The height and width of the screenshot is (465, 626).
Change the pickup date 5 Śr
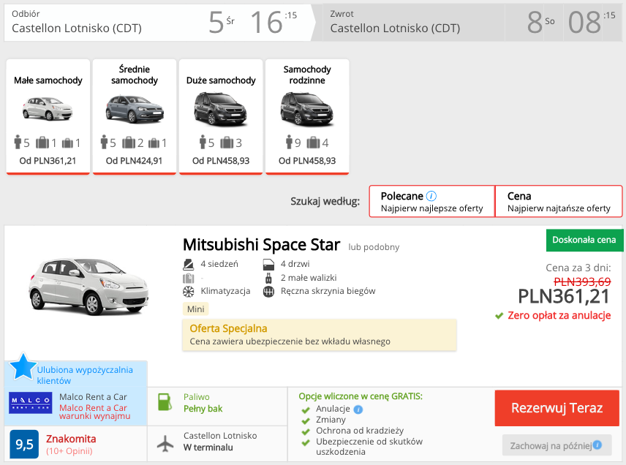click(x=222, y=22)
